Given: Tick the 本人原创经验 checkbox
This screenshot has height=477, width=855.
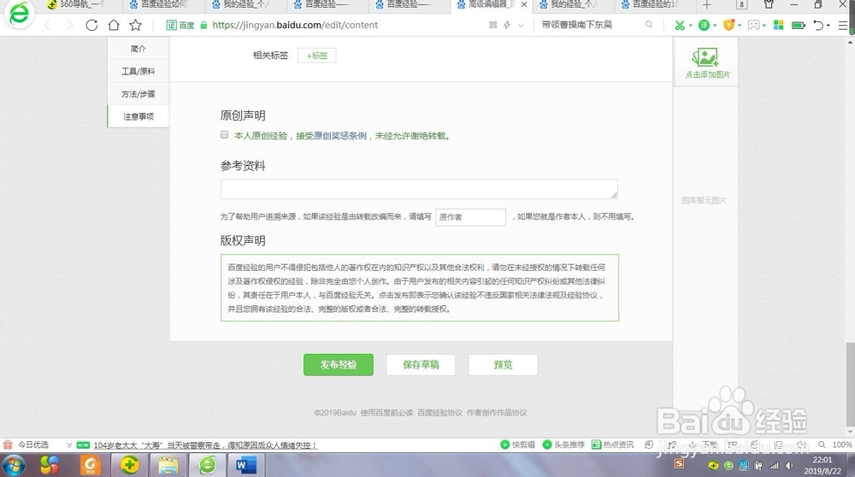Looking at the screenshot, I should 224,135.
